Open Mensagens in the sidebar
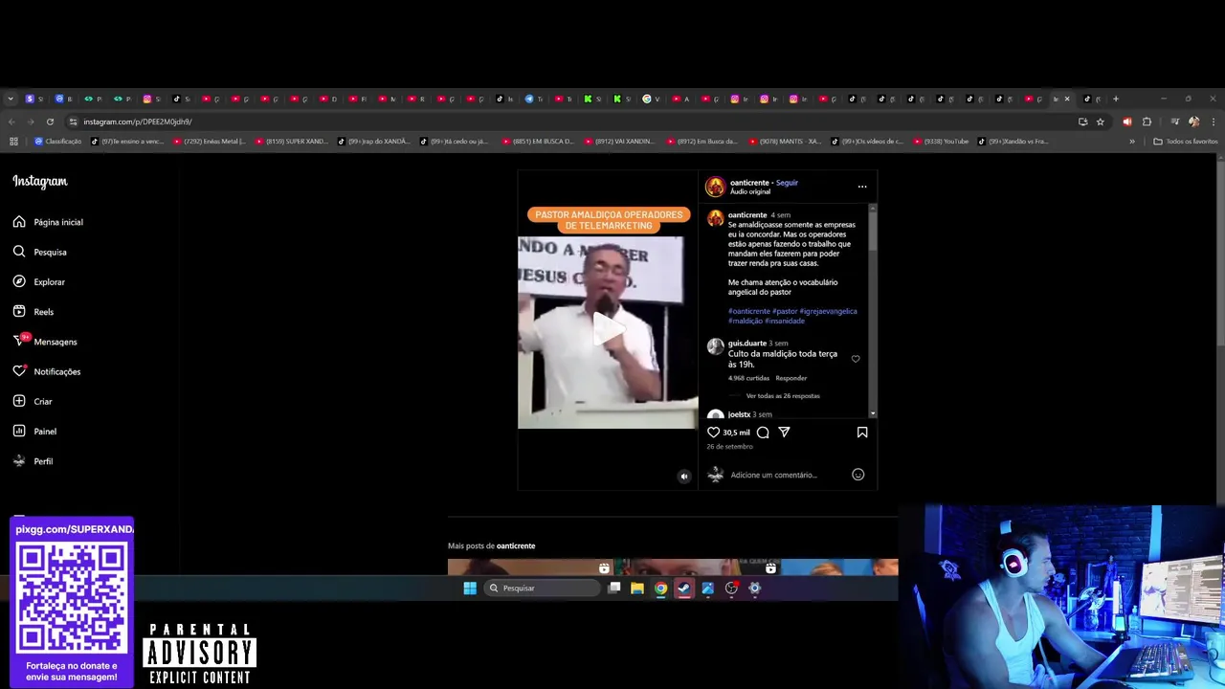Screen dimensions: 1225x689 click(x=45, y=342)
